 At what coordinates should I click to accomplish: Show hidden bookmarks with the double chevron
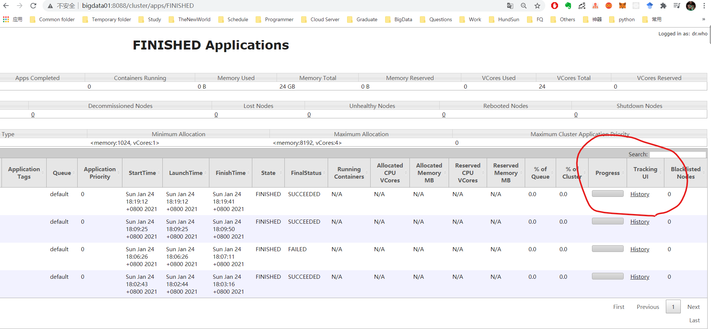tap(704, 19)
